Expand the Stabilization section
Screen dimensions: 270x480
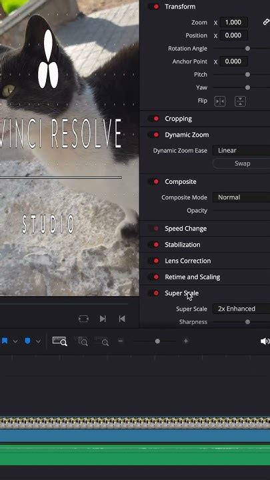[x=183, y=245]
